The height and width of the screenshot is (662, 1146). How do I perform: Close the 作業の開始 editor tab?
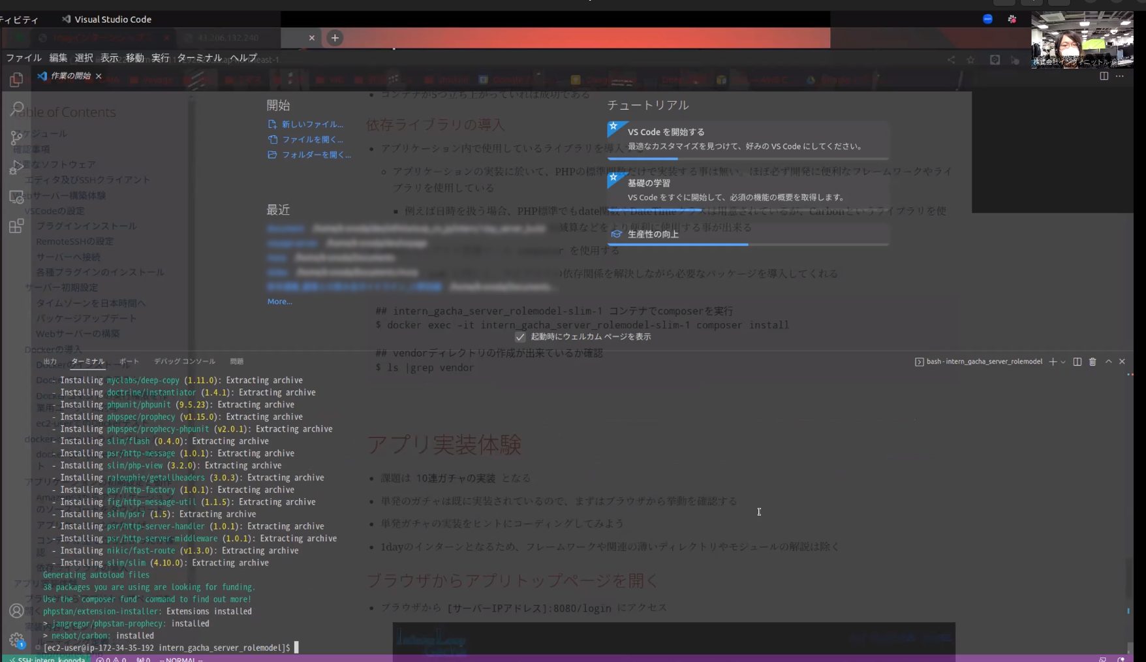tap(99, 76)
